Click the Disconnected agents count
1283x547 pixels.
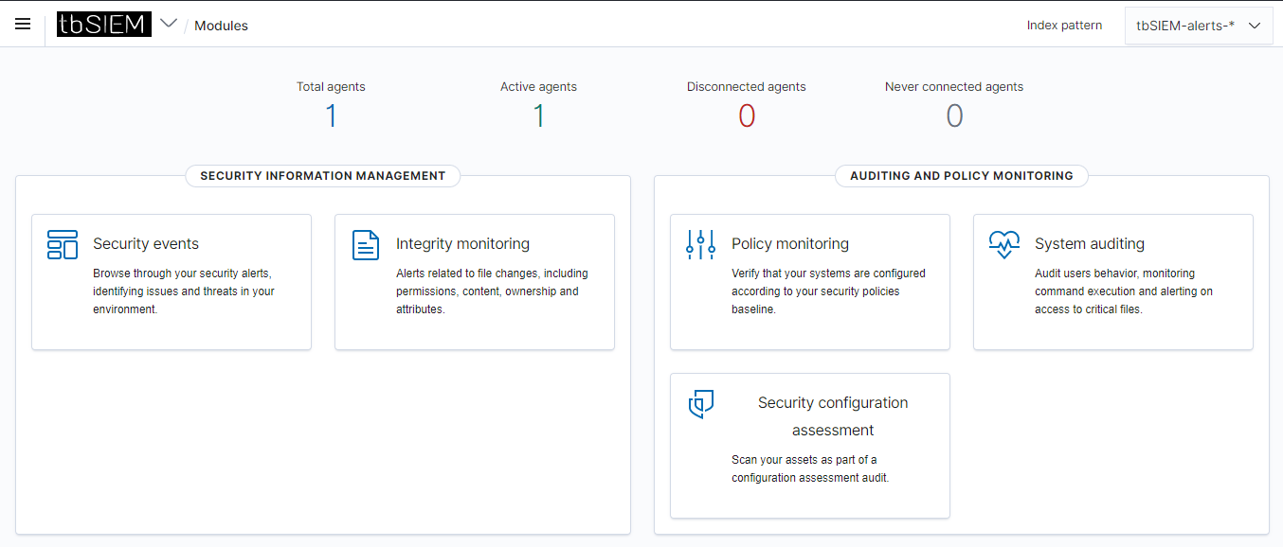(746, 115)
